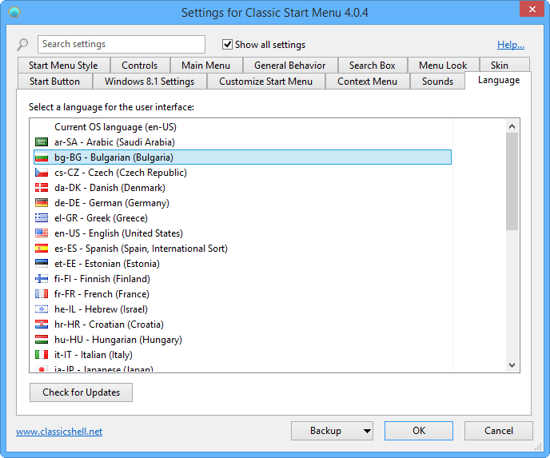Open the Backup dropdown arrow
The width and height of the screenshot is (550, 458).
[x=367, y=431]
